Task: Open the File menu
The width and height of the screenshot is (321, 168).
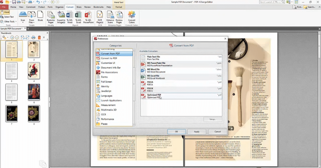Action: point(4,7)
